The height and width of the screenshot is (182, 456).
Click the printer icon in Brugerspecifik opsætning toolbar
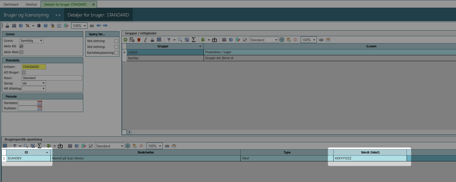pos(167,146)
